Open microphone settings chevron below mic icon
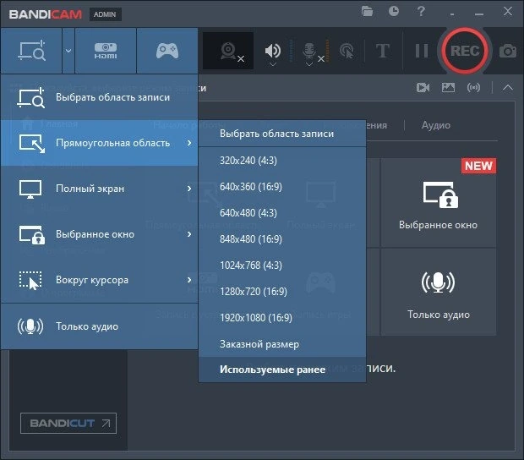524x460 pixels. pyautogui.click(x=309, y=64)
